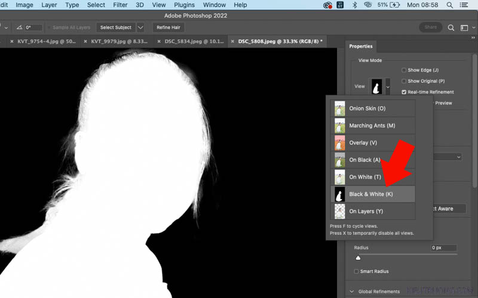
Task: Switch to the KVT_9754-4.jpg tab
Action: tap(47, 41)
